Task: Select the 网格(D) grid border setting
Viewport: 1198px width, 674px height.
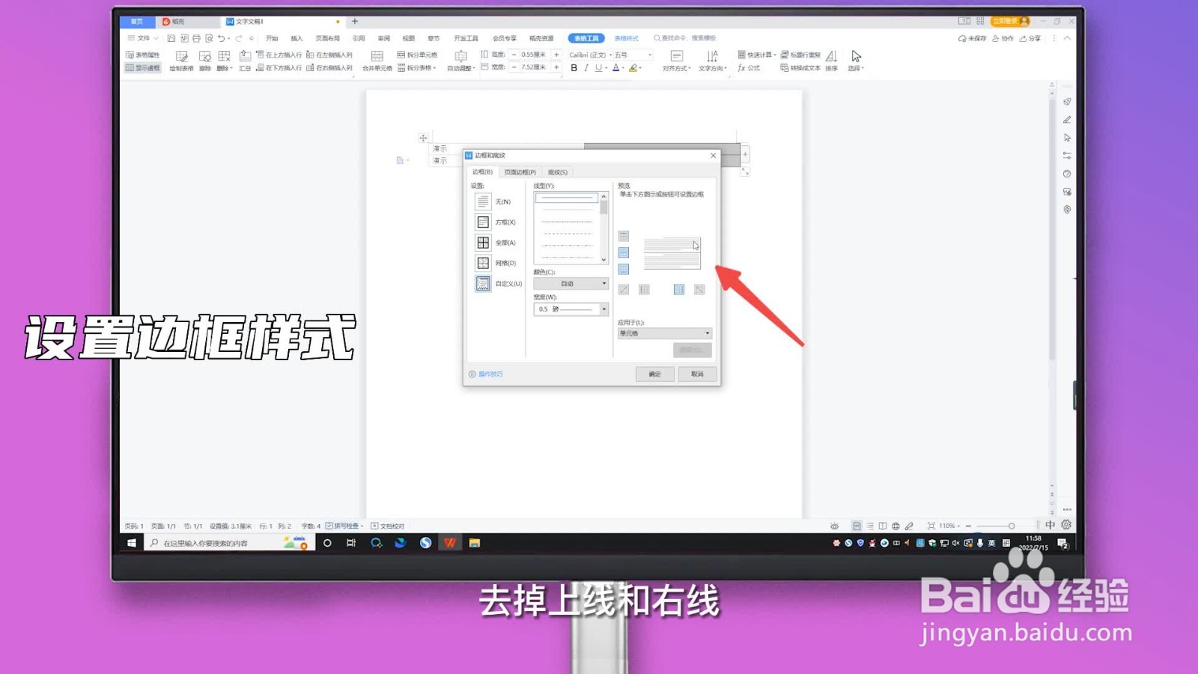Action: click(x=494, y=263)
